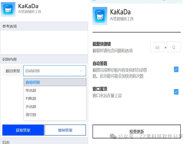Click the Alt hotkey field
Image resolution: width=189 pixels, height=144 pixels.
click(157, 47)
